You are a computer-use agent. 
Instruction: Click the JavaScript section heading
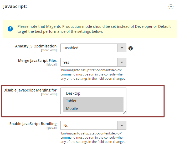pyautogui.click(x=15, y=6)
